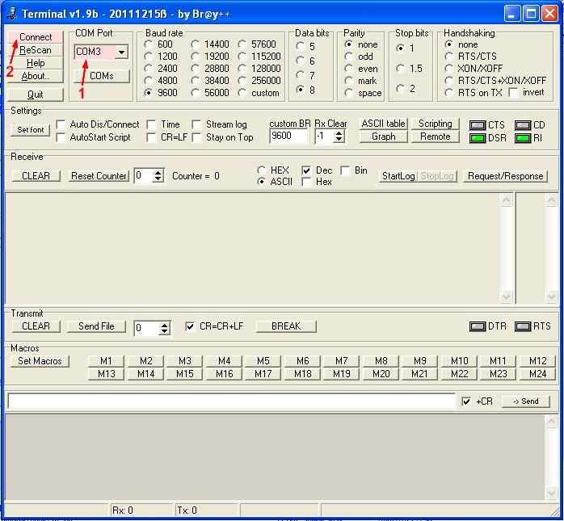The image size is (564, 521).
Task: Decrease the Send File delay stepper value
Action: click(165, 332)
